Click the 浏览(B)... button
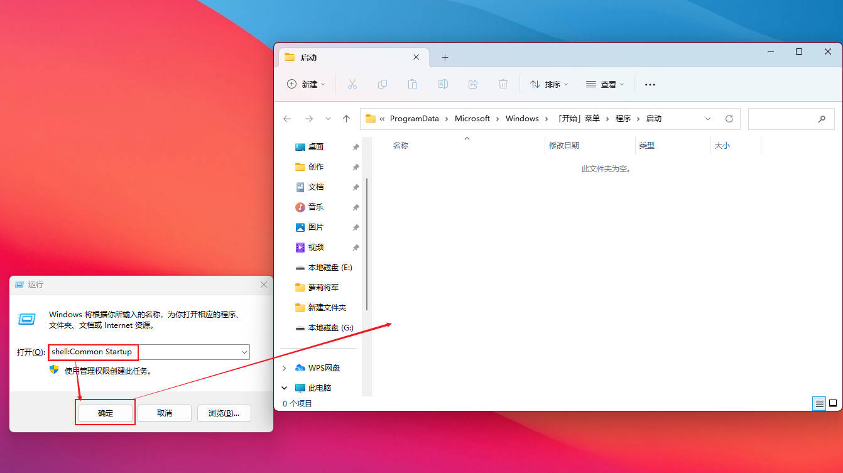 [x=224, y=413]
